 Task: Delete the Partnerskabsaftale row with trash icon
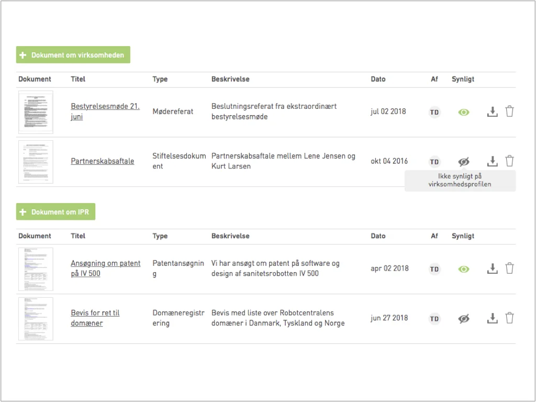point(509,161)
